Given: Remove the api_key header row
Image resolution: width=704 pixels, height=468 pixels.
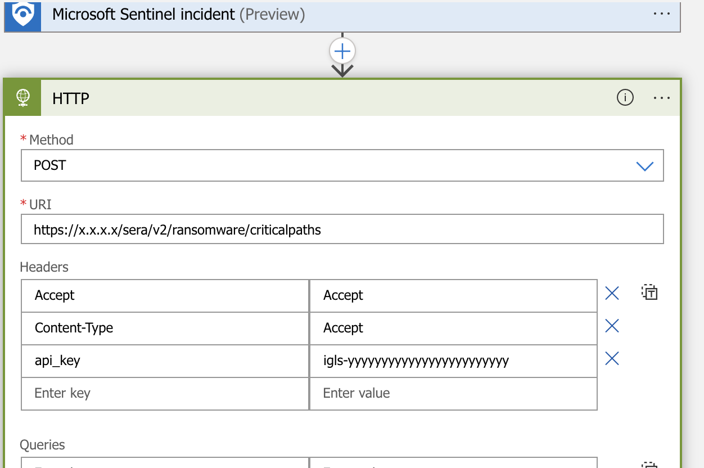Looking at the screenshot, I should [612, 358].
